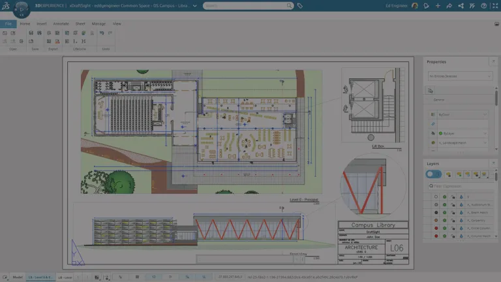Open the Ed Engineer user avatar
Screen dimensions: 501x282
pos(415,6)
